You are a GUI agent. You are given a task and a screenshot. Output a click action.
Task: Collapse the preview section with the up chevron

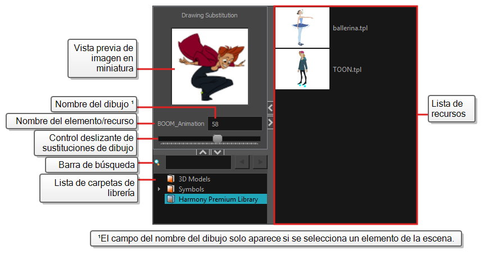(x=203, y=152)
